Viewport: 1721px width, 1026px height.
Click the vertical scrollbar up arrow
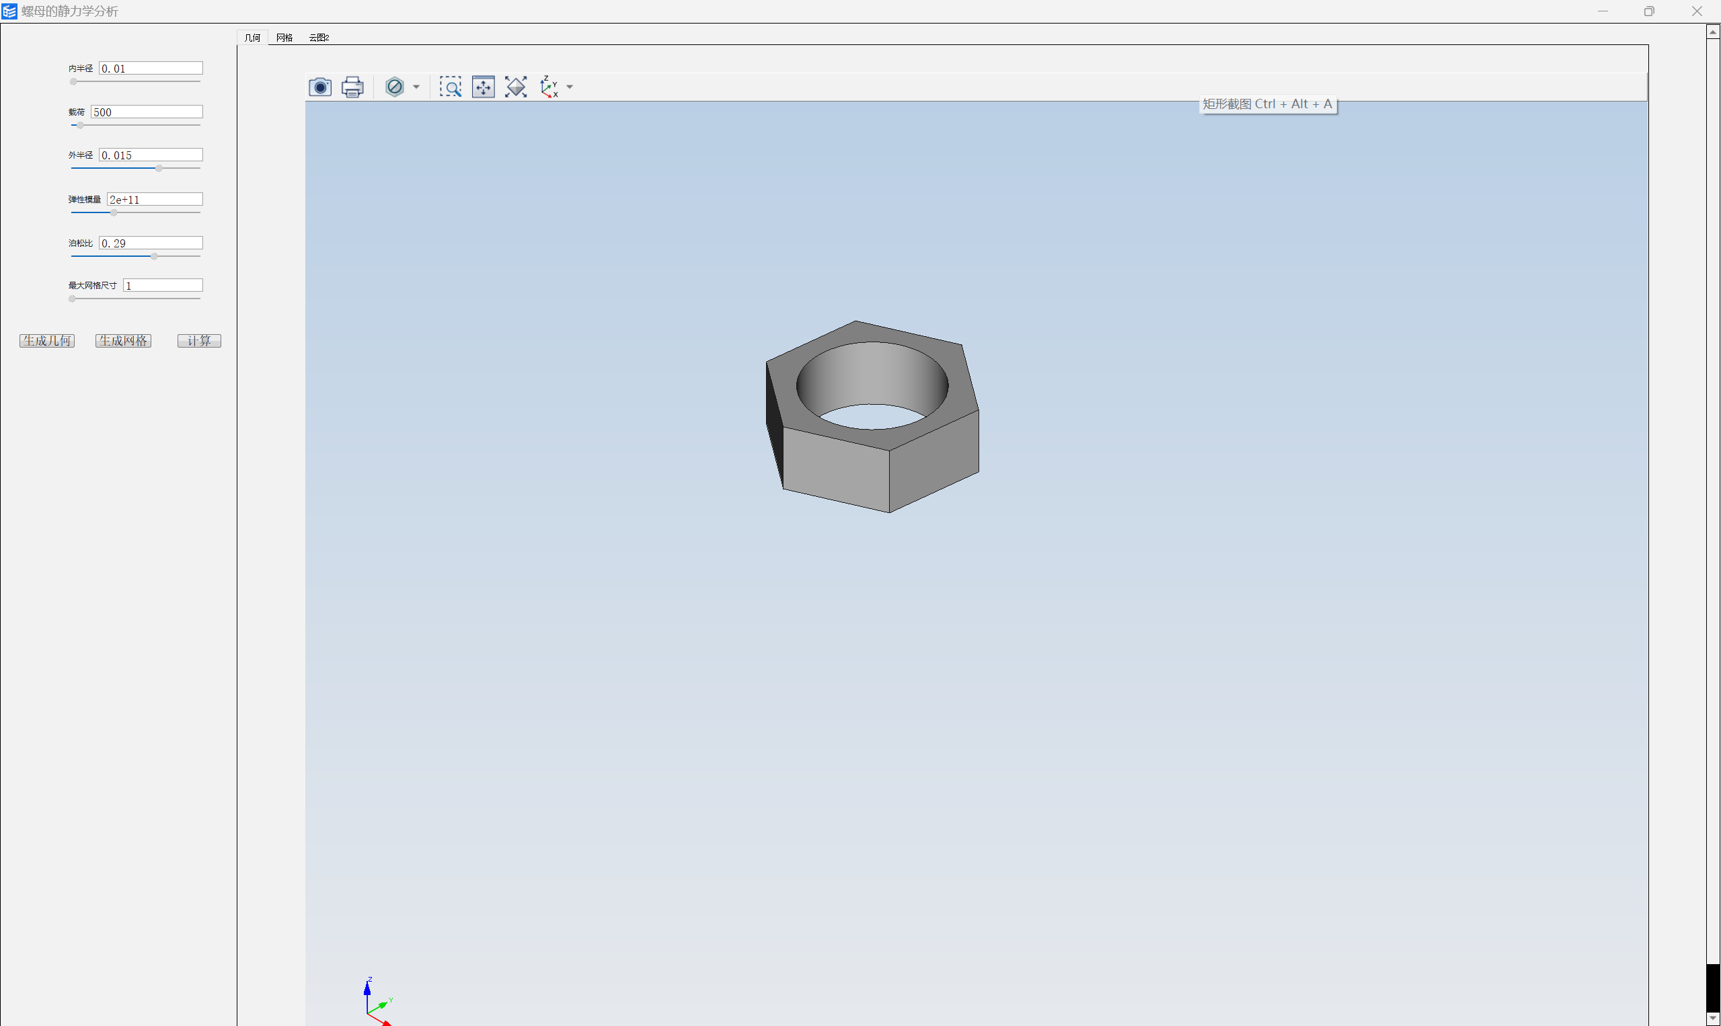point(1713,31)
